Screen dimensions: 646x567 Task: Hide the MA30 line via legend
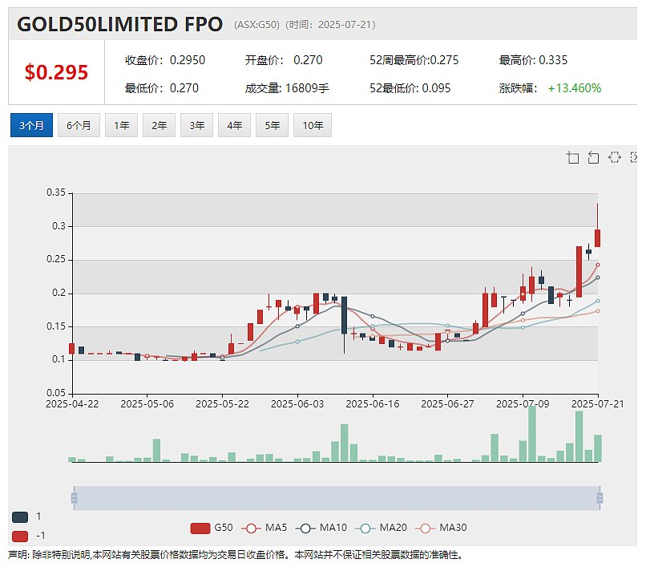tap(442, 528)
